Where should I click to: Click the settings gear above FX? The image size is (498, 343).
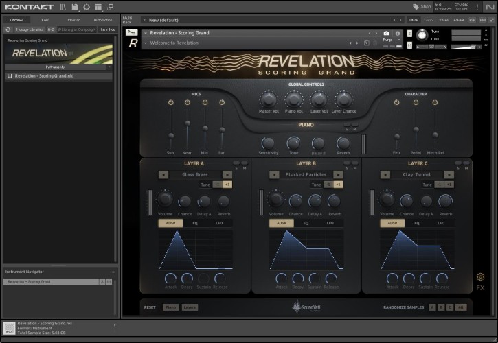click(x=480, y=277)
